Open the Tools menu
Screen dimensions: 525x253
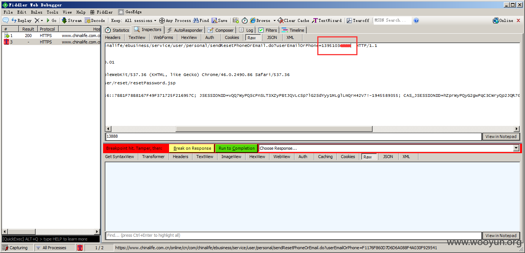pyautogui.click(x=52, y=12)
